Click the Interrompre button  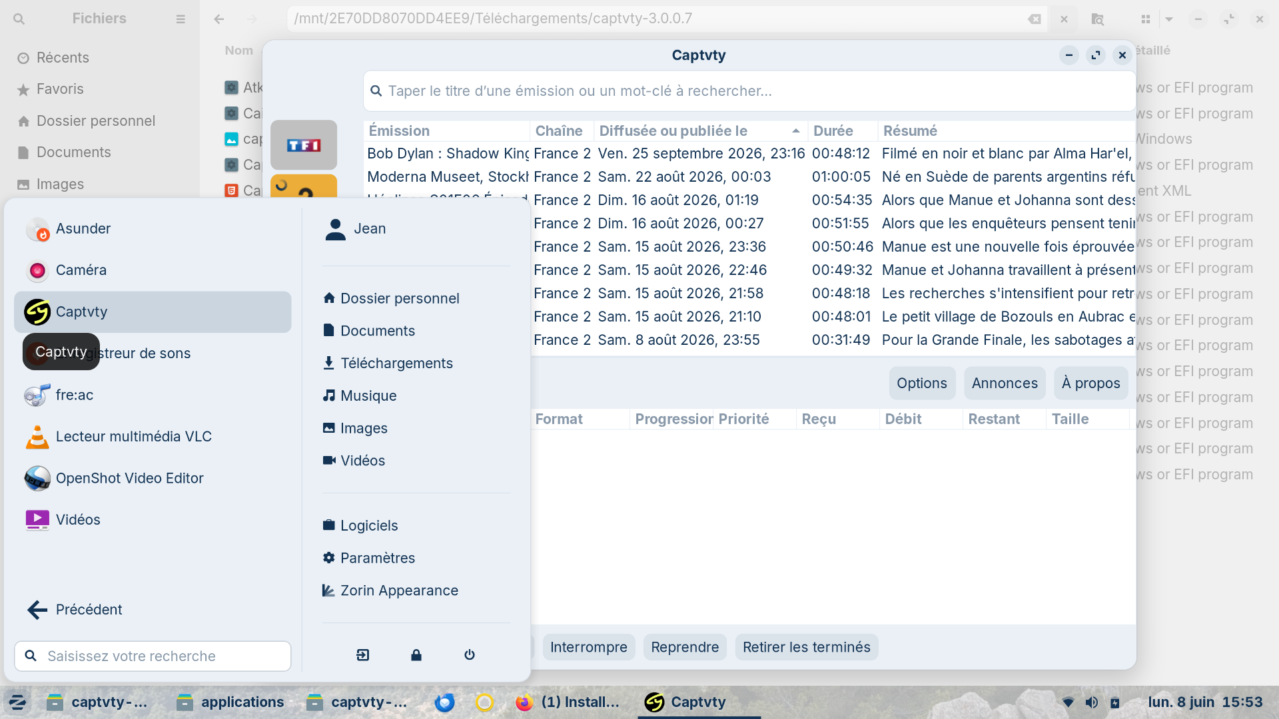(589, 647)
